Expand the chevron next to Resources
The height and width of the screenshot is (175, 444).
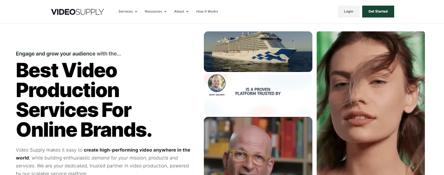[x=165, y=12]
